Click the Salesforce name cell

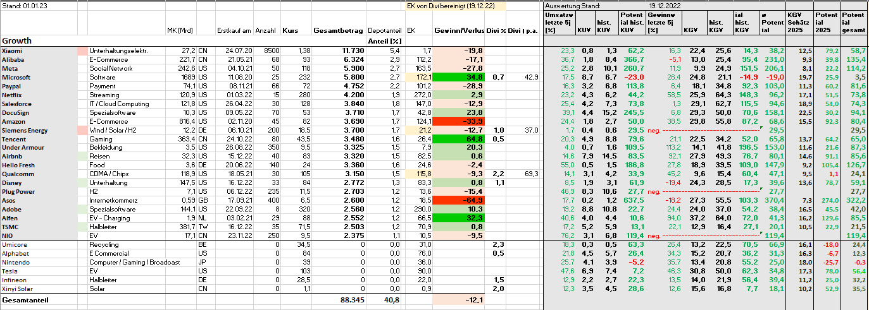point(38,104)
